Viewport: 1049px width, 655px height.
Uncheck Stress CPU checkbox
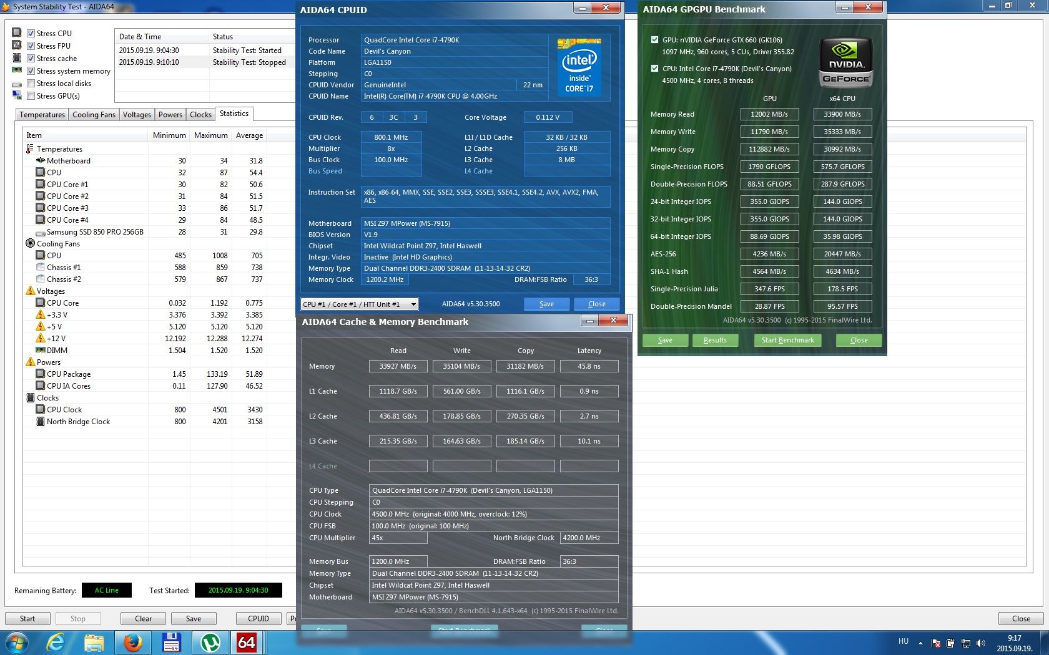31,34
